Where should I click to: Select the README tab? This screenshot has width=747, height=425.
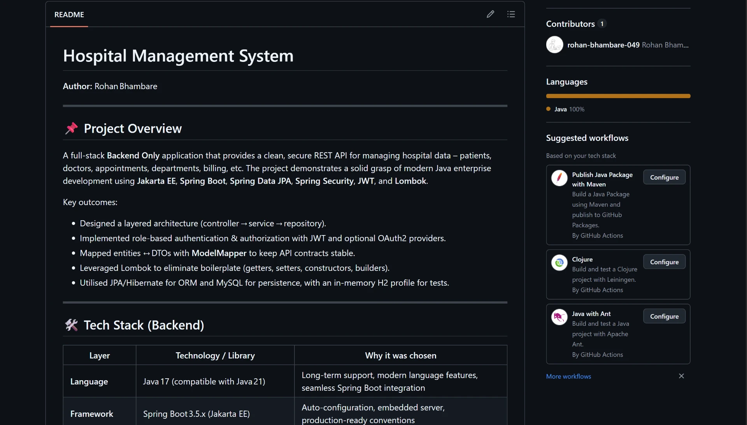(69, 14)
